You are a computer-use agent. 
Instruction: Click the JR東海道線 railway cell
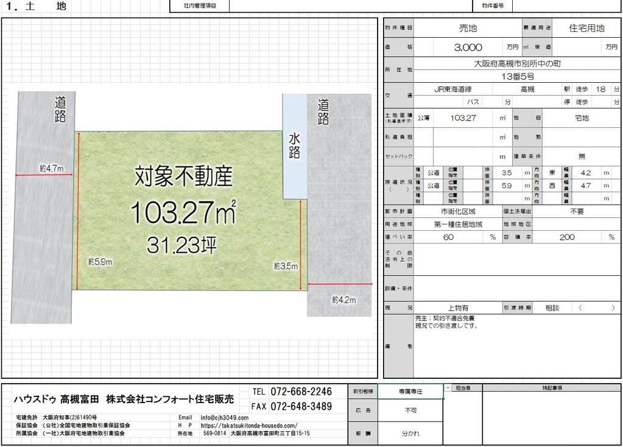pos(453,90)
